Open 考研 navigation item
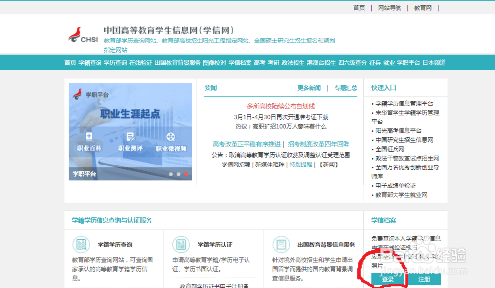This screenshot has width=495, height=288. pyautogui.click(x=273, y=63)
